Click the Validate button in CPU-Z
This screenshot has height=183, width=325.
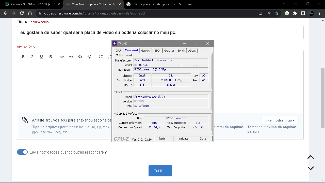pyautogui.click(x=183, y=139)
